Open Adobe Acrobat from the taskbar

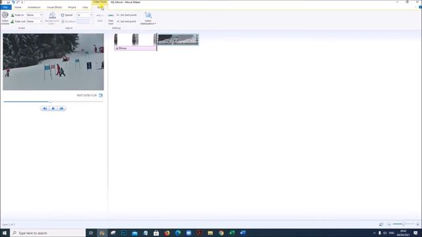pyautogui.click(x=199, y=233)
